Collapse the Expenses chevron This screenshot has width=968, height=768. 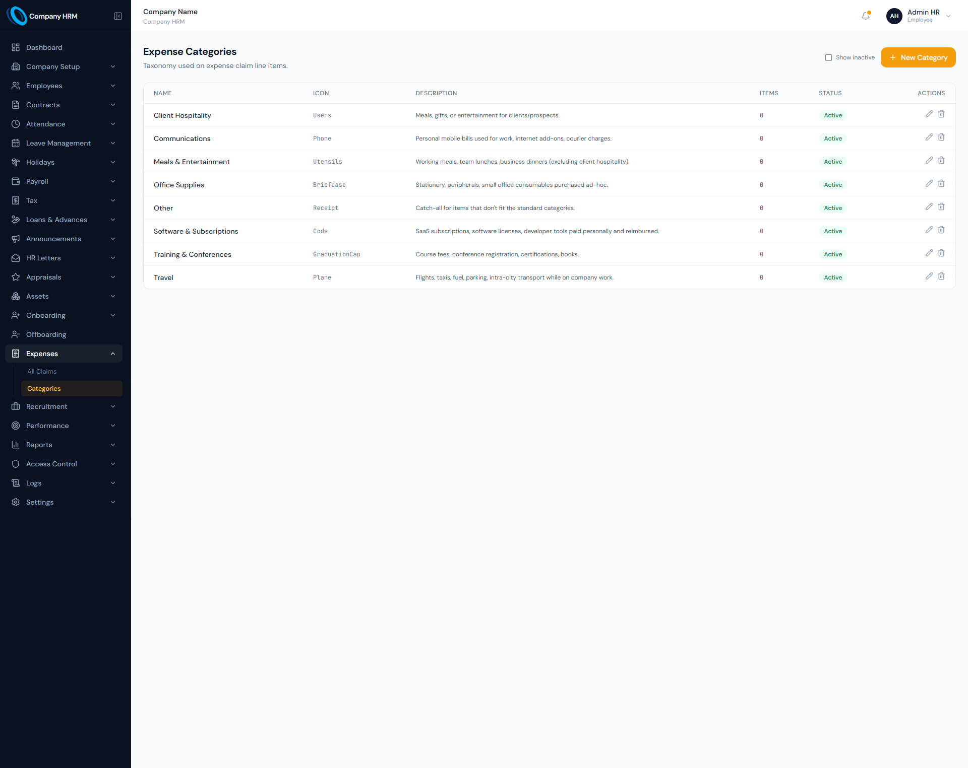click(113, 354)
